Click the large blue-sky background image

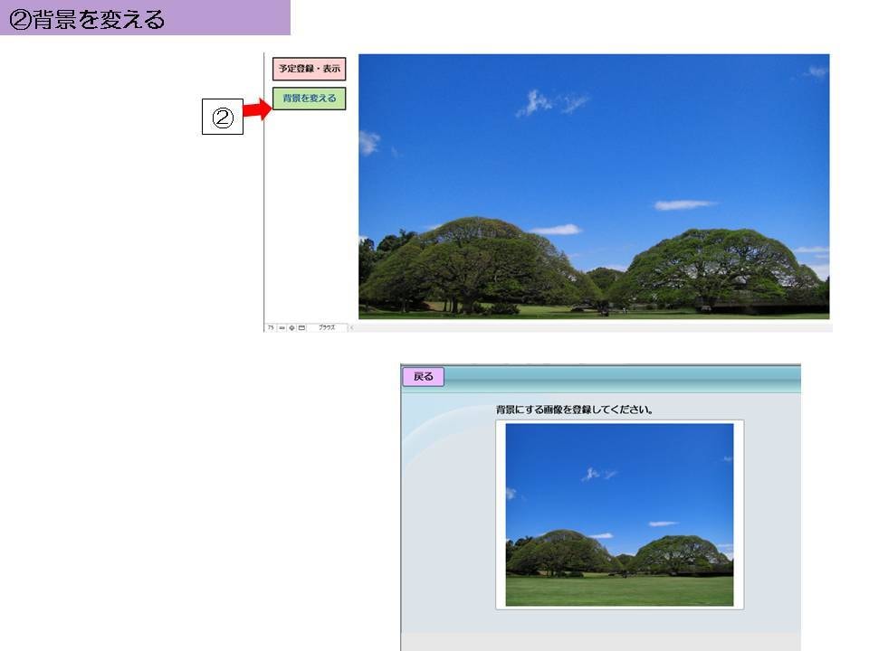594,186
